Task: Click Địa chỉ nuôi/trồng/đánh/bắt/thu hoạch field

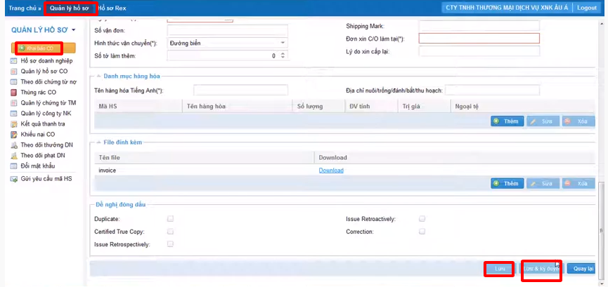Action: [493, 91]
